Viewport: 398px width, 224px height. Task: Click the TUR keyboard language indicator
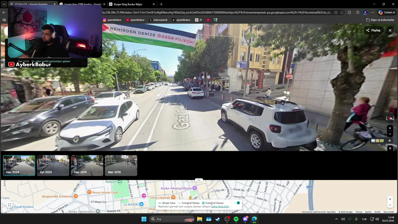(364, 219)
